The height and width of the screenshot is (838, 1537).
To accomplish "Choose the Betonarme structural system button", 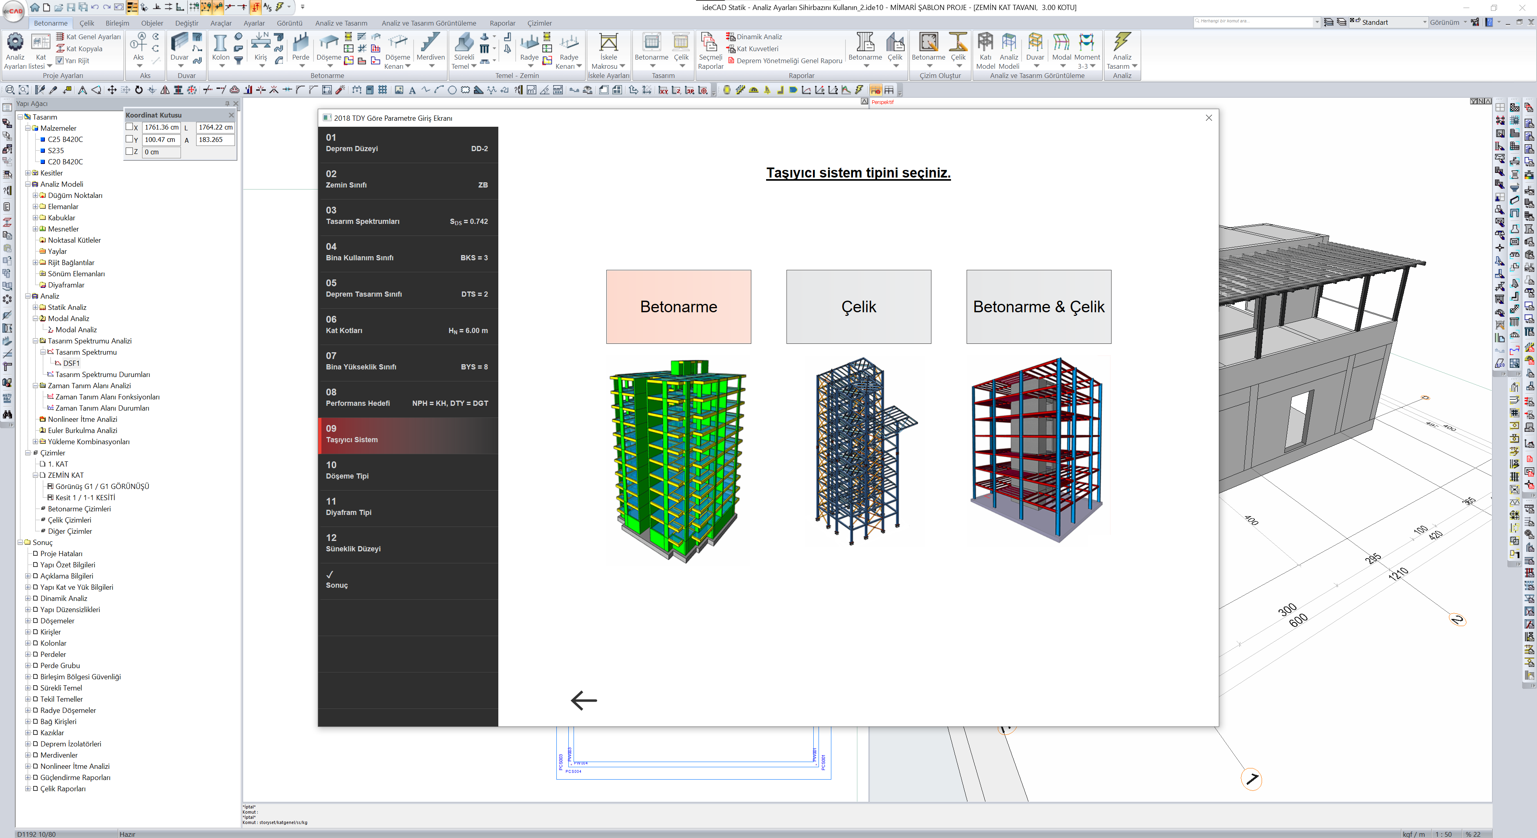I will click(678, 307).
